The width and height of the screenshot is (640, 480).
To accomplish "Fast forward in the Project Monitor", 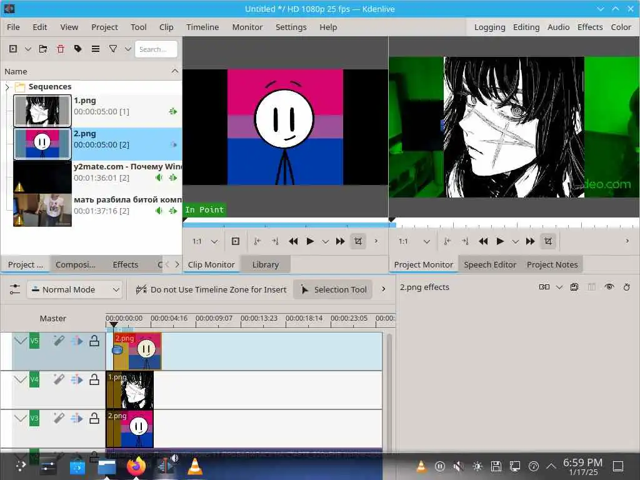I will click(x=530, y=241).
